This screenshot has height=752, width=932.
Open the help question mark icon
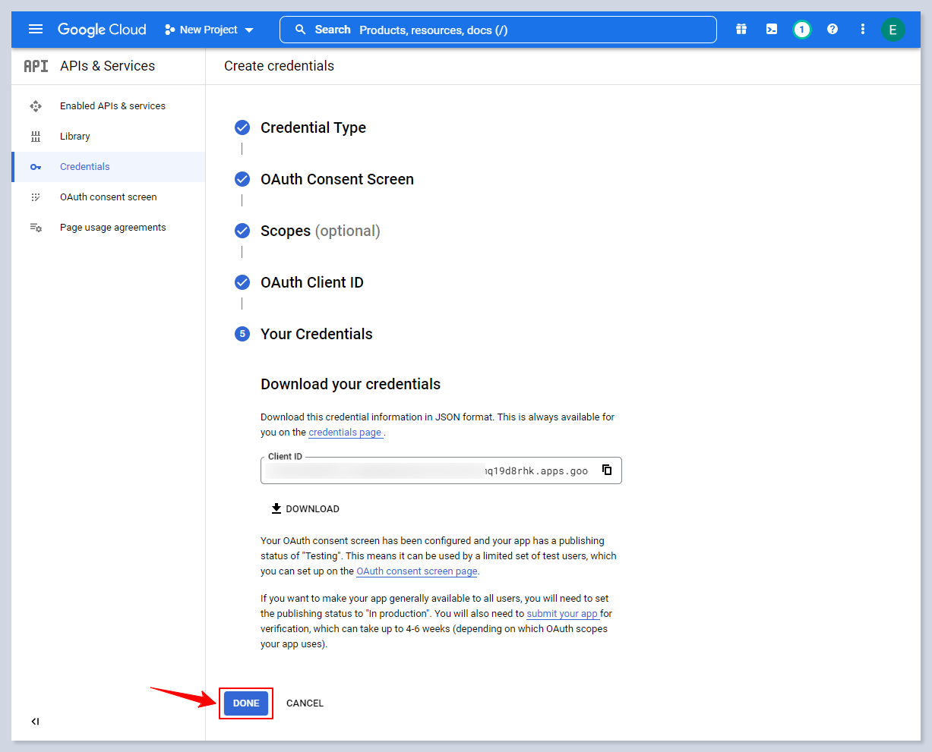click(832, 30)
